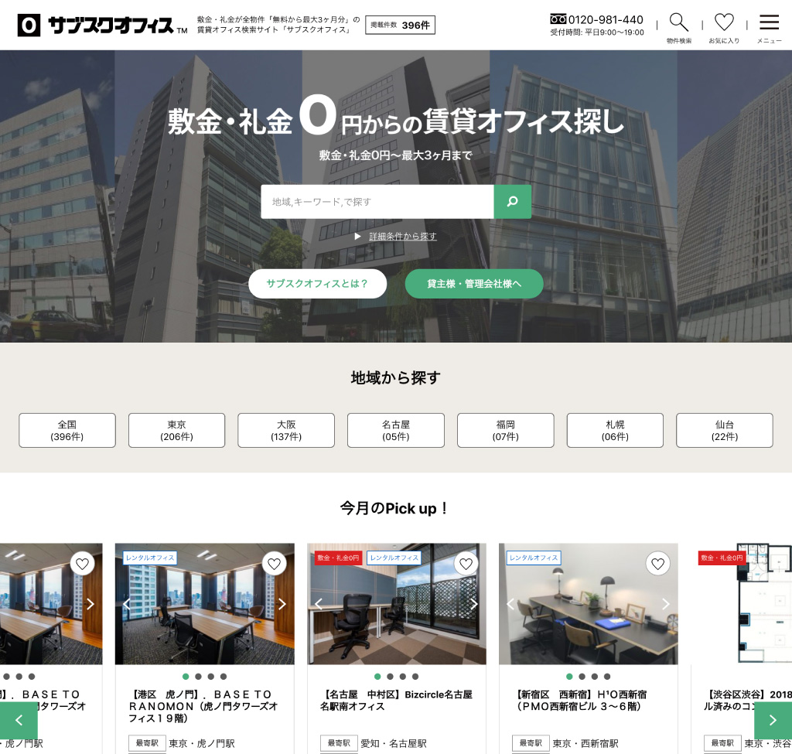The width and height of the screenshot is (792, 754).
Task: Jump to second photo dot on 港区 虎ノ門 card
Action: click(199, 677)
